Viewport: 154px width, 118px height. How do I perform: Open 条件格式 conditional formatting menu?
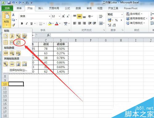[x=134, y=14]
